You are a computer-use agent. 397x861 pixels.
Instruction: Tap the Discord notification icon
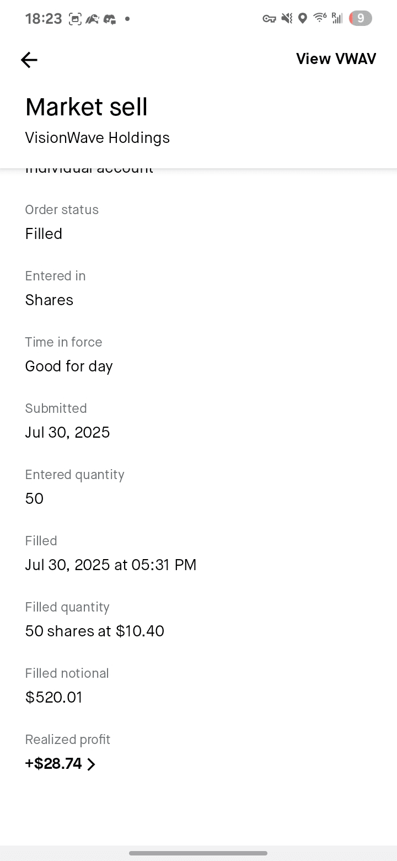pos(110,19)
